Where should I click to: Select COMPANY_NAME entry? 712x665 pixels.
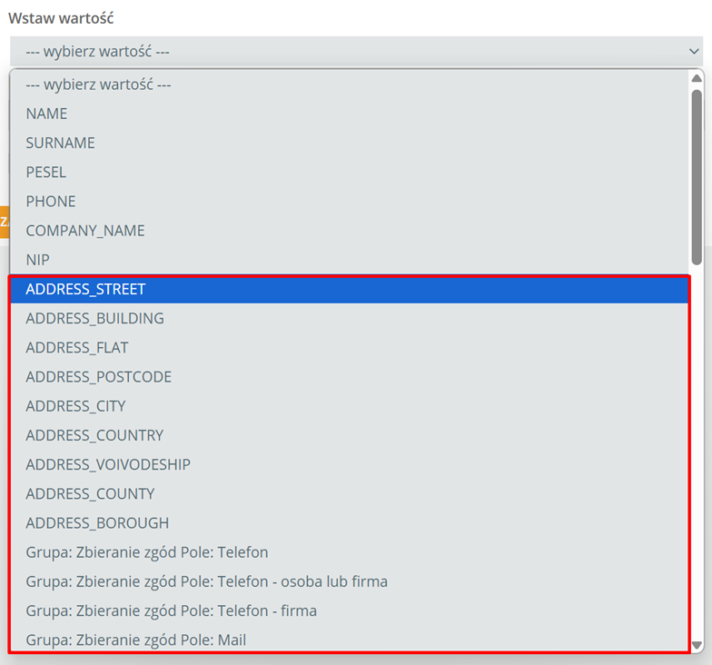click(85, 231)
